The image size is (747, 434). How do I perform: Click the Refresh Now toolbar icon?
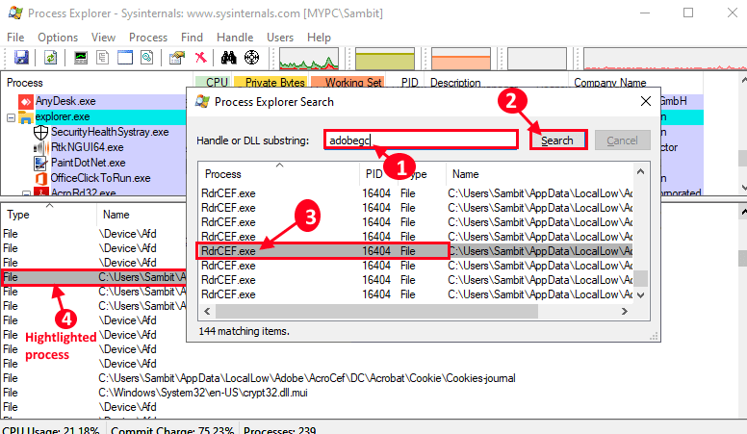click(x=50, y=58)
